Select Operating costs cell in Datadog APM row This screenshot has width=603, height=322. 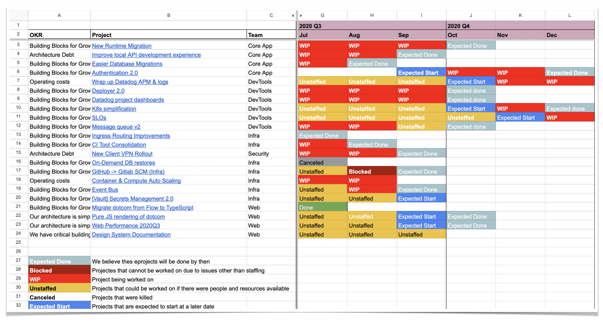coord(59,81)
